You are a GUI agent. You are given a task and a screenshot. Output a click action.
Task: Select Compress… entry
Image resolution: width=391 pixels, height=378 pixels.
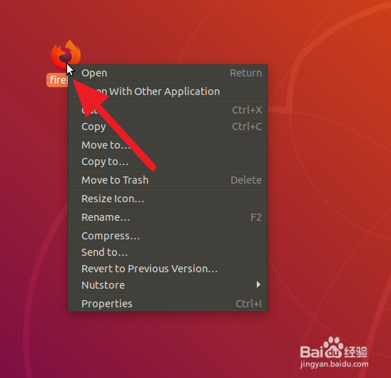click(168, 236)
